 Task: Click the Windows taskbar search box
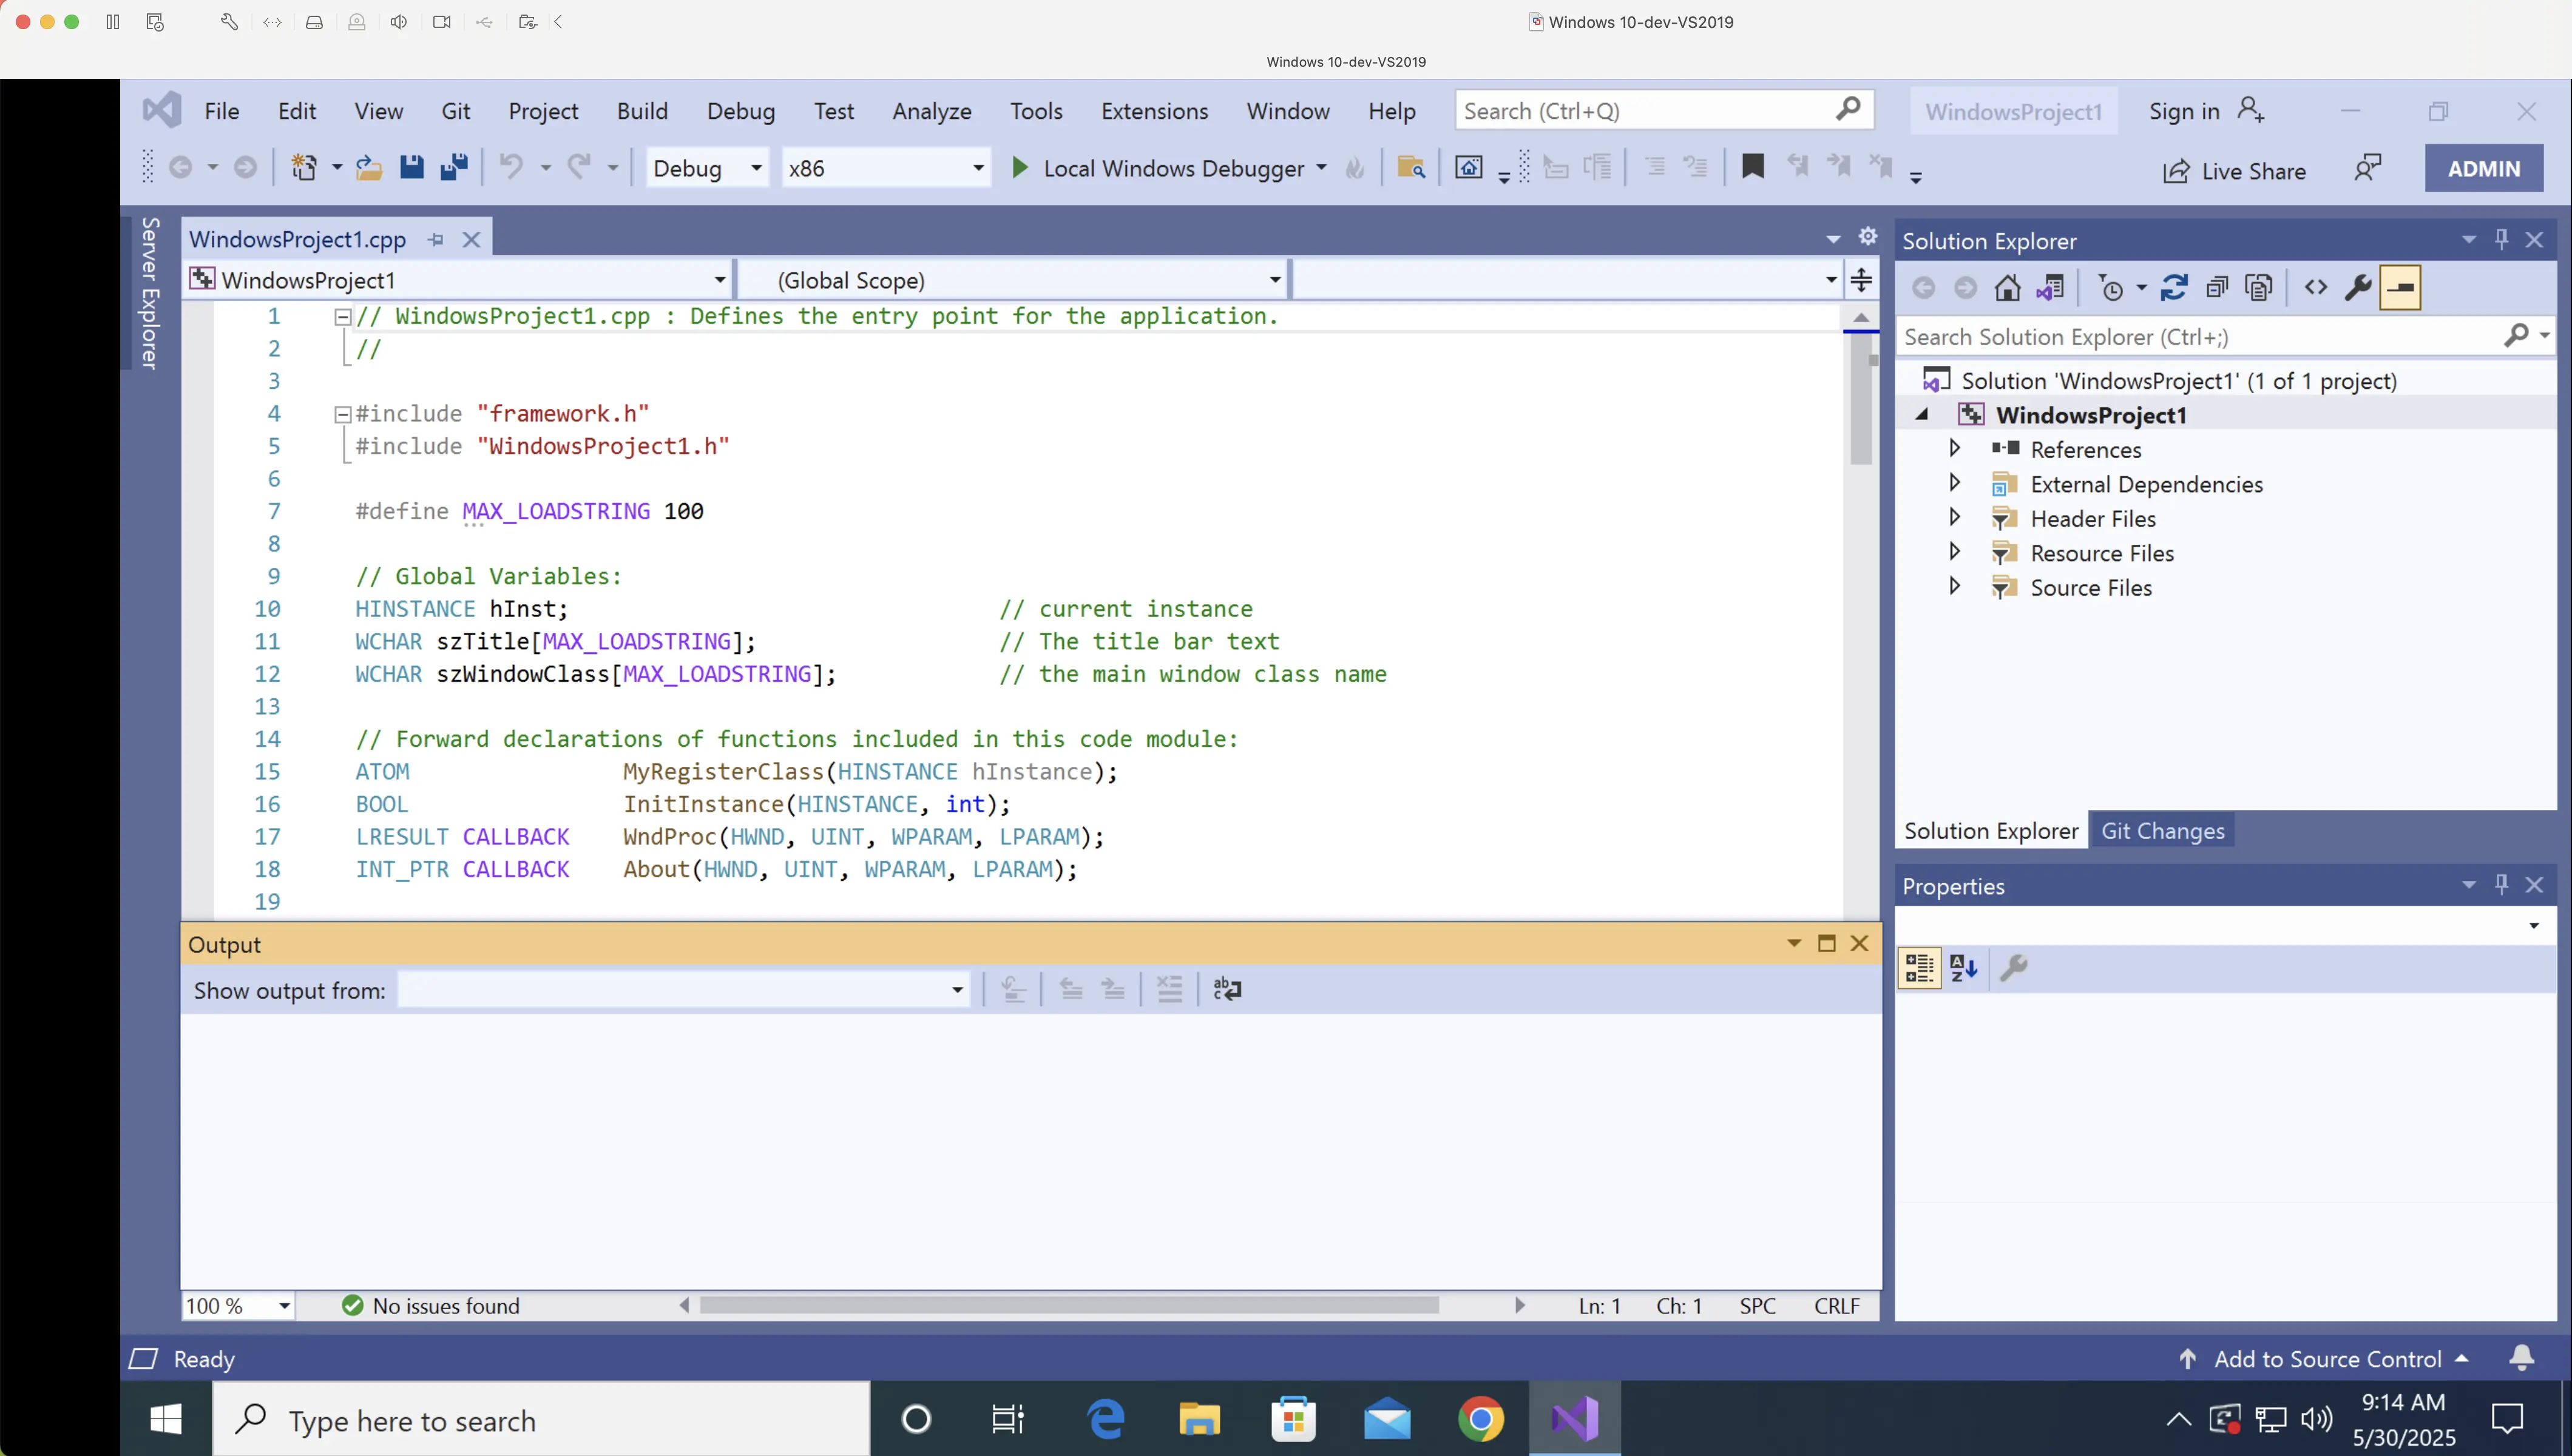click(541, 1419)
